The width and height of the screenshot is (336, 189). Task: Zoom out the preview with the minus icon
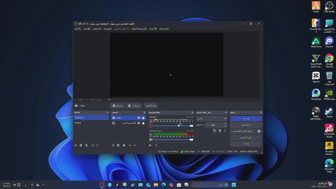tap(75, 100)
